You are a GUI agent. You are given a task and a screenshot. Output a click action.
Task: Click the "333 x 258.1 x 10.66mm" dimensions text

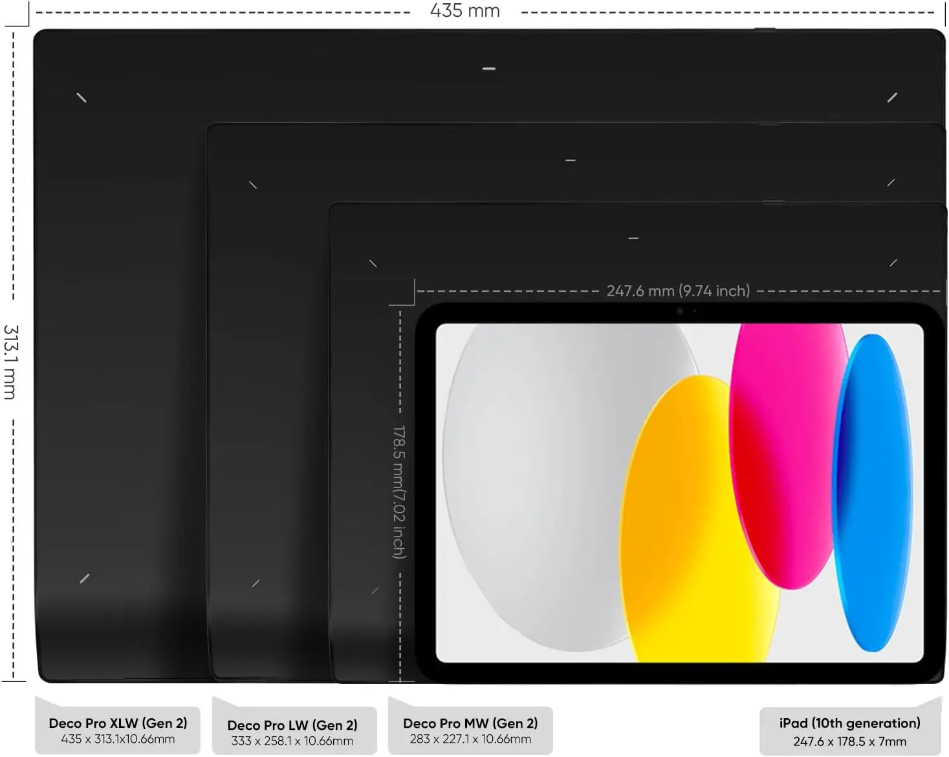[x=292, y=741]
